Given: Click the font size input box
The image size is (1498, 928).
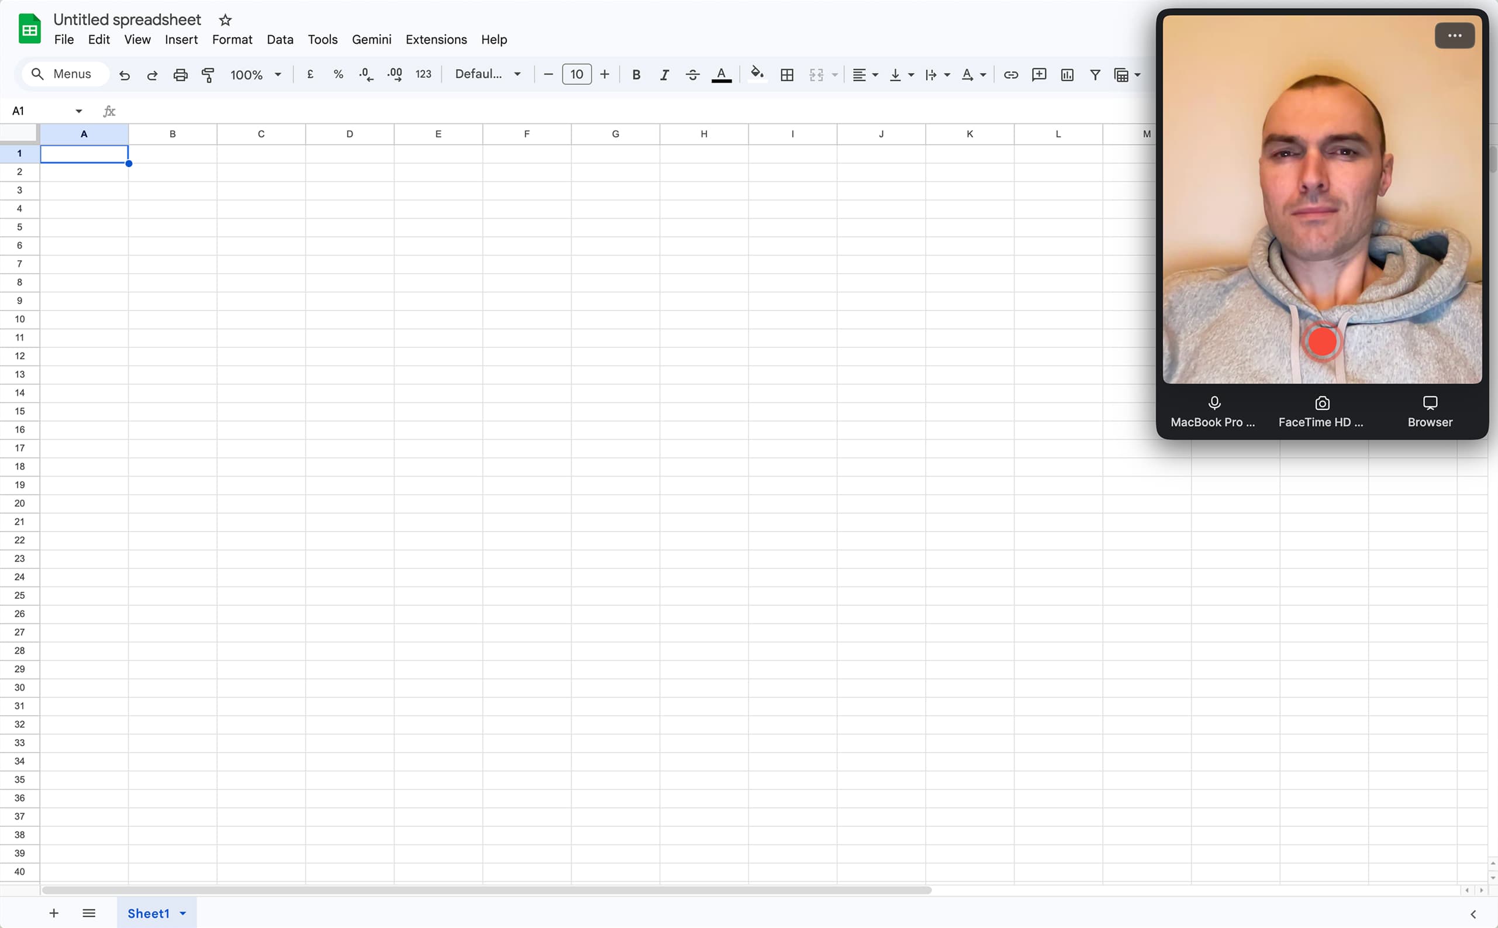Looking at the screenshot, I should (x=577, y=74).
